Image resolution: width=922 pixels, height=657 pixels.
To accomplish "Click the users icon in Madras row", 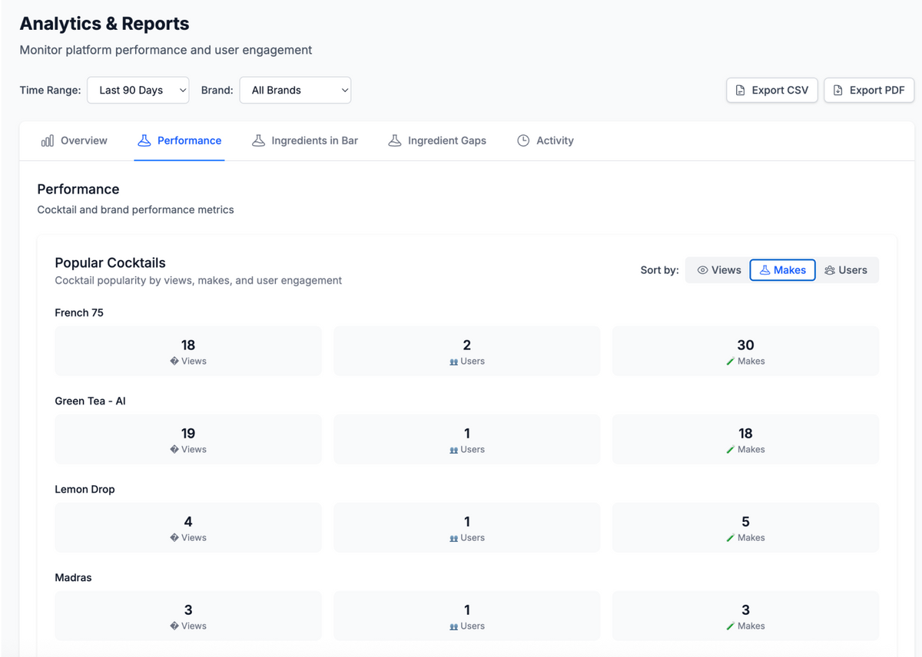I will [x=453, y=626].
